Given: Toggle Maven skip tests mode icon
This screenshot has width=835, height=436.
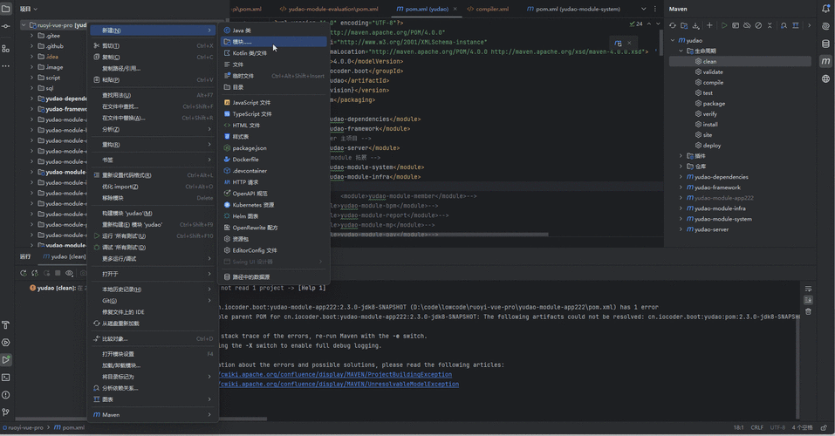Looking at the screenshot, I should pos(758,25).
